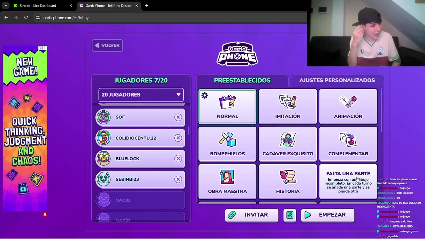Pick the Obra Maestra mode
Image resolution: width=425 pixels, height=239 pixels.
(x=227, y=182)
